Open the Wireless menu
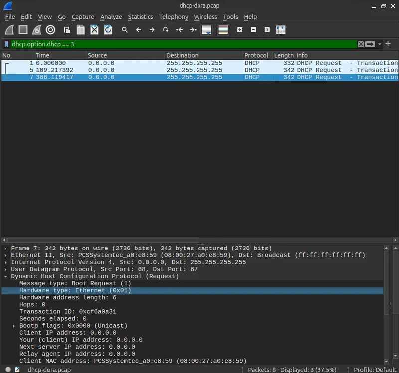Viewport: 399px width, 373px height. (x=205, y=17)
